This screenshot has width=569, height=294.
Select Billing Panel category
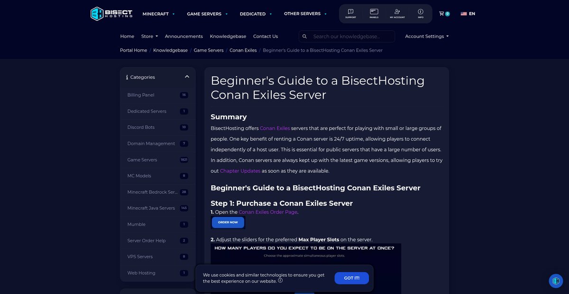click(x=157, y=95)
